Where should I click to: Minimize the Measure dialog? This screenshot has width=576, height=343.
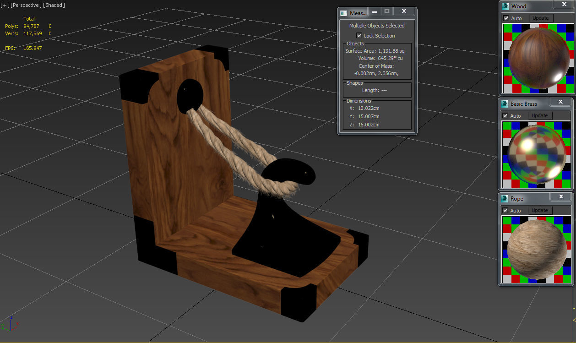pyautogui.click(x=375, y=11)
